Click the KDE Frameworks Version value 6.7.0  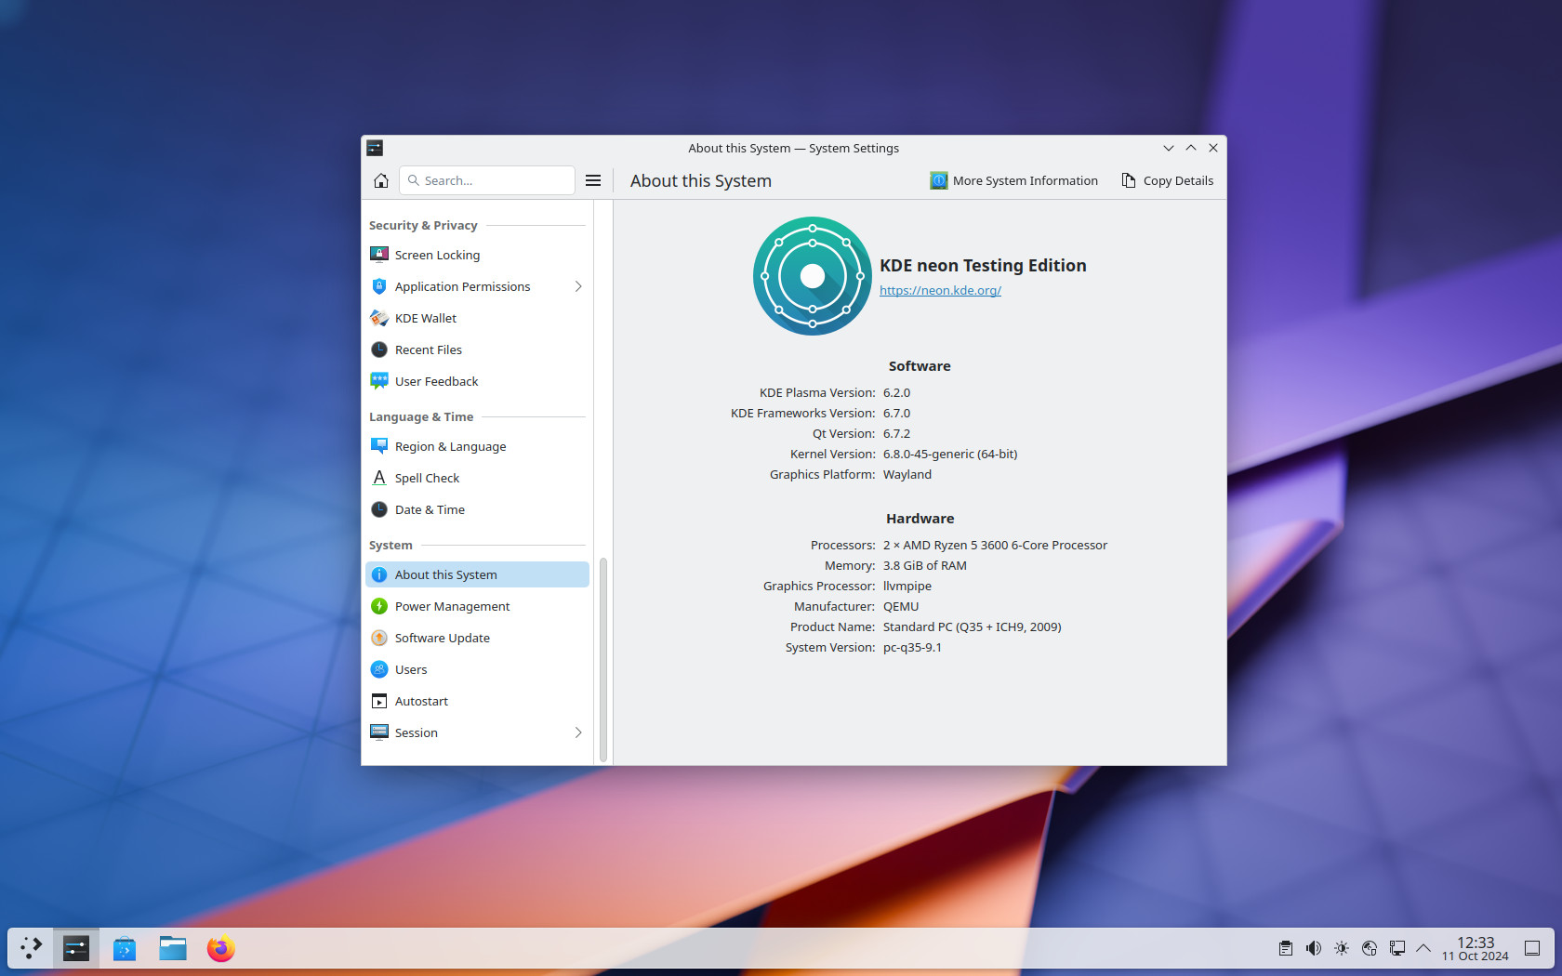pos(896,413)
